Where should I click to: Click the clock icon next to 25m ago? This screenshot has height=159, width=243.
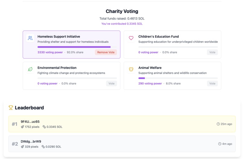coord(218,124)
